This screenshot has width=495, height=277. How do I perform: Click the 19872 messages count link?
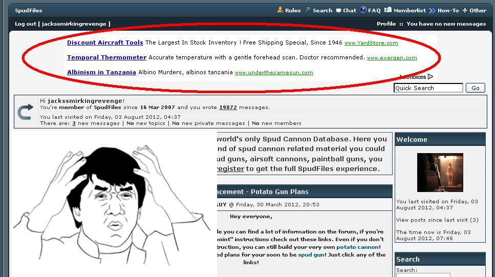[228, 108]
